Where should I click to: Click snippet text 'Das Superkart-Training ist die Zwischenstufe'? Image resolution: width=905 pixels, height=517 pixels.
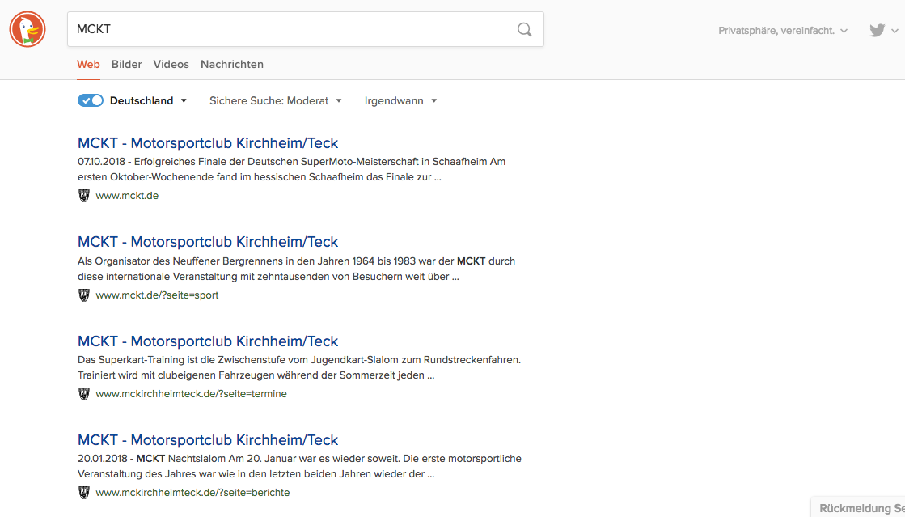tap(299, 367)
